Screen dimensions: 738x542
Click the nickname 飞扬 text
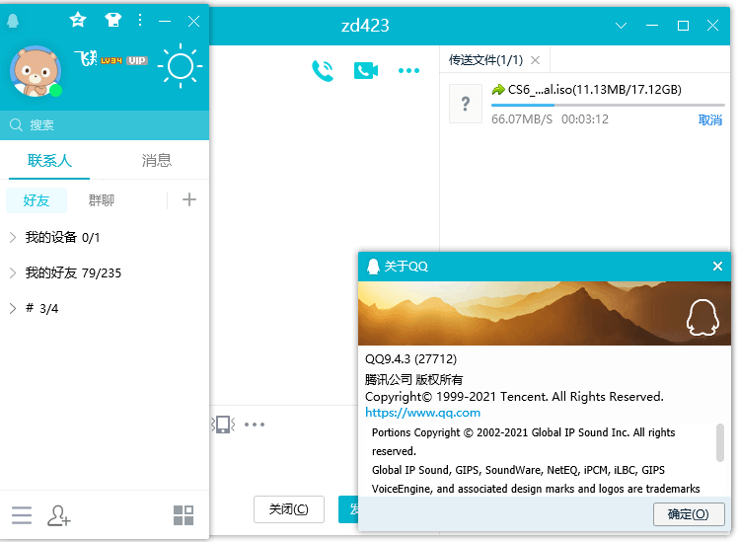85,59
